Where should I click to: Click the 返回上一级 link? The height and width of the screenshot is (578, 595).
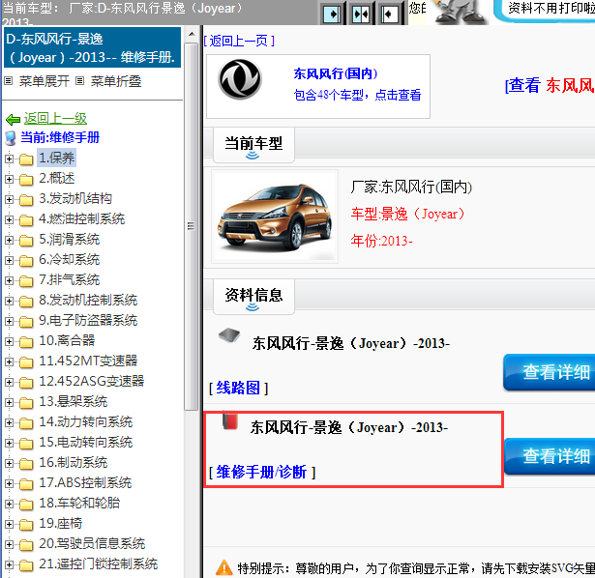(55, 119)
